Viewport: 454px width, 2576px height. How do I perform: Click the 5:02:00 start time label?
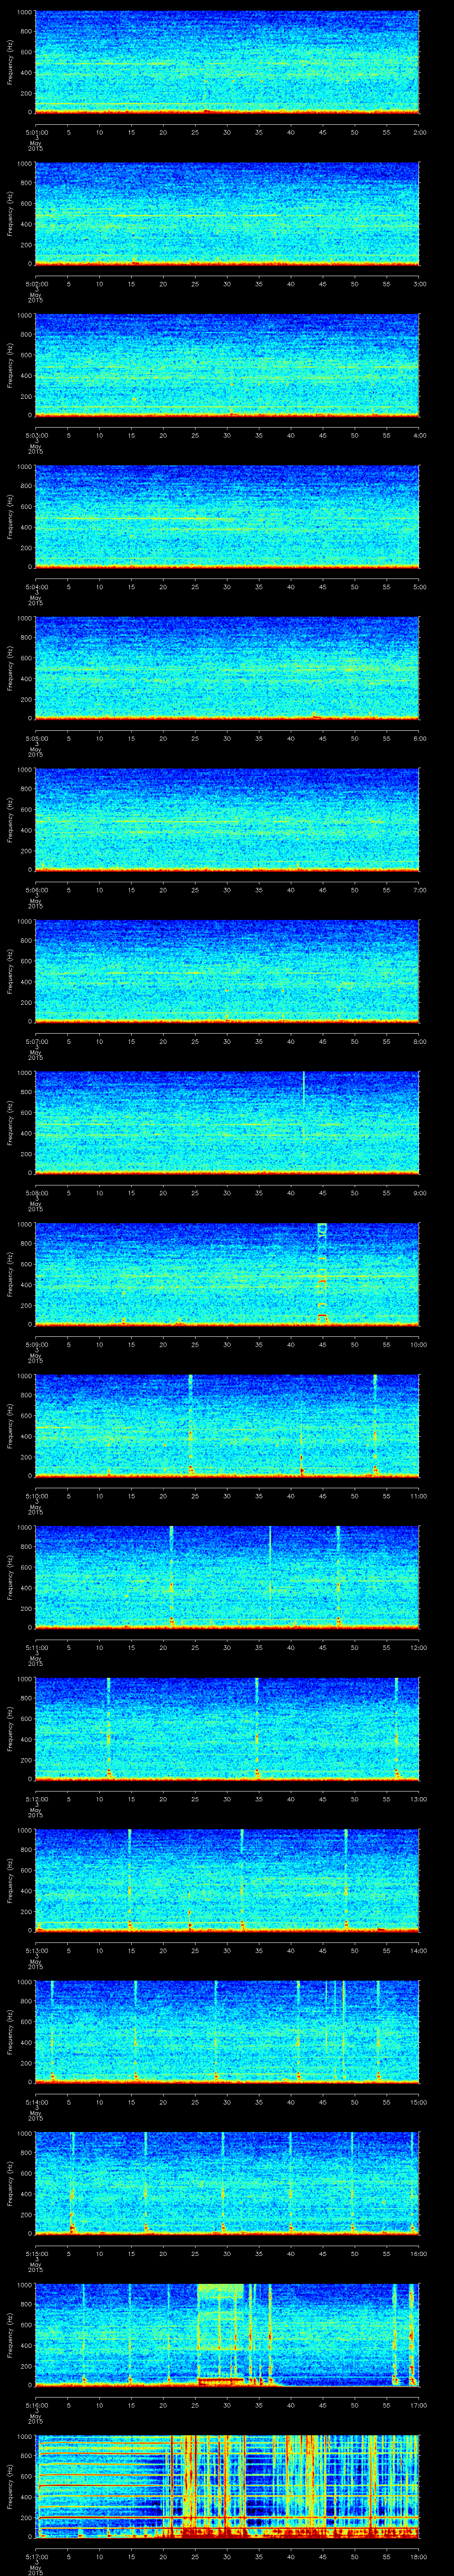pos(37,284)
